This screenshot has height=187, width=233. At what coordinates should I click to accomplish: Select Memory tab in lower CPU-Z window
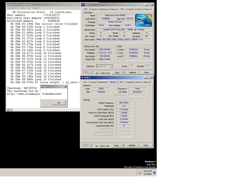pos(113,82)
